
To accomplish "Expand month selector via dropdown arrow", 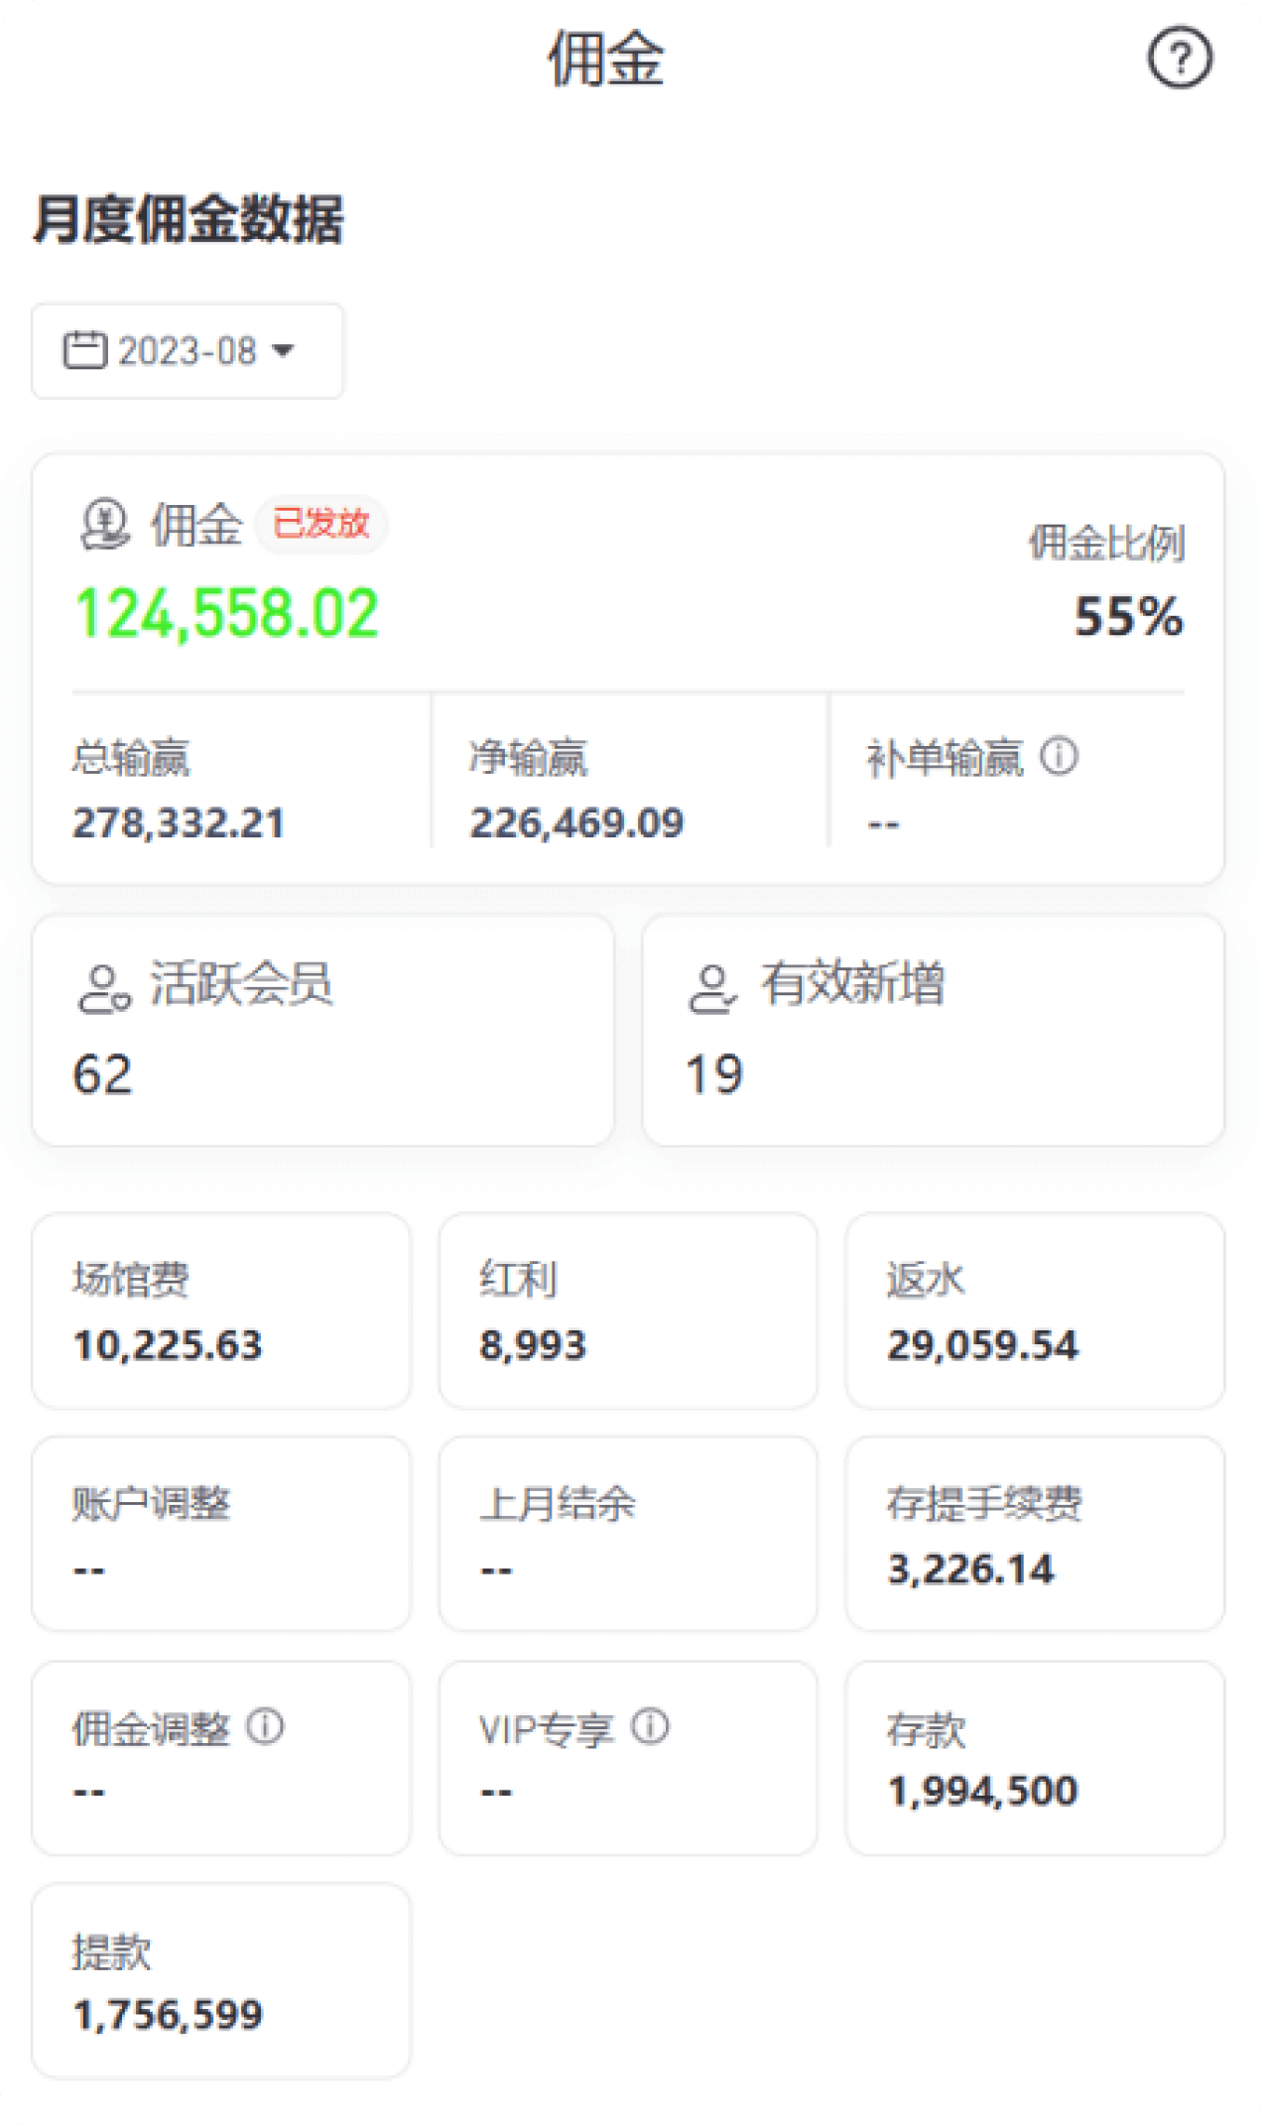I will coord(283,351).
